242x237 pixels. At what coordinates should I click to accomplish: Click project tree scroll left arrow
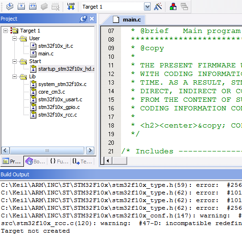[x=6, y=151]
